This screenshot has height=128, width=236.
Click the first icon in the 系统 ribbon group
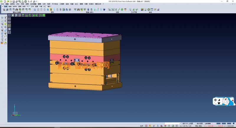(x=142, y=10)
